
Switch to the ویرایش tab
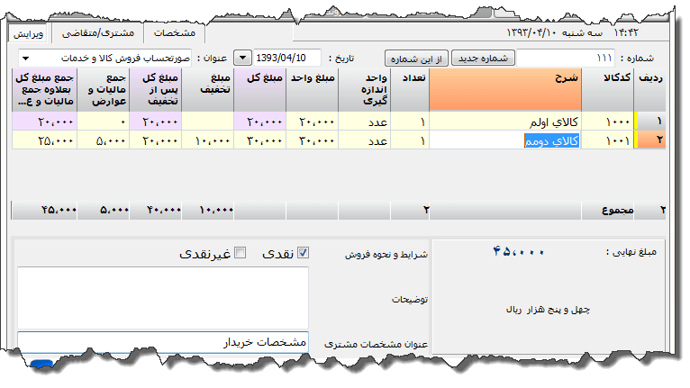click(29, 32)
